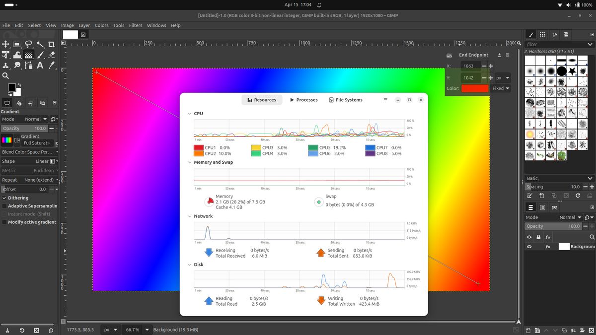The image size is (596, 335).
Task: Open the gradient Mode dropdown
Action: (36, 119)
